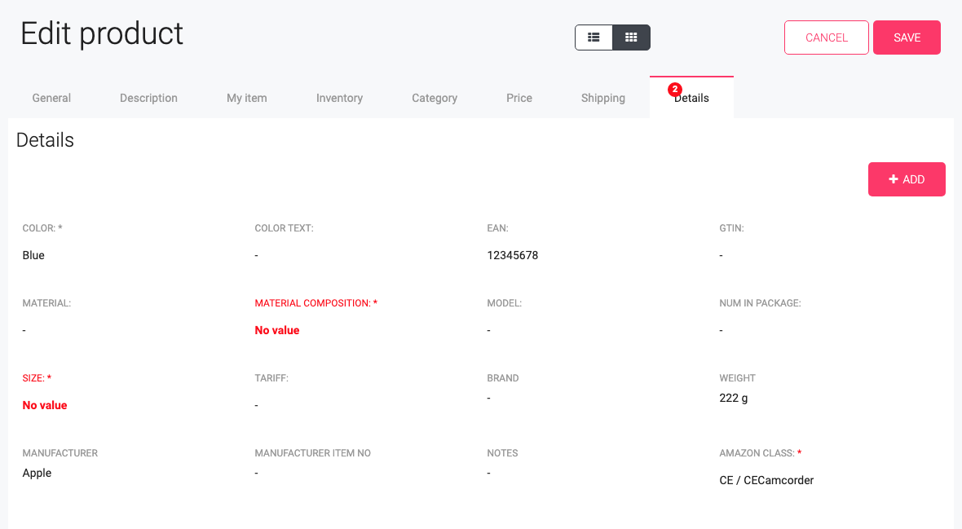Click the red notification badge on Details tab
Screen dimensions: 962x529
pos(675,90)
